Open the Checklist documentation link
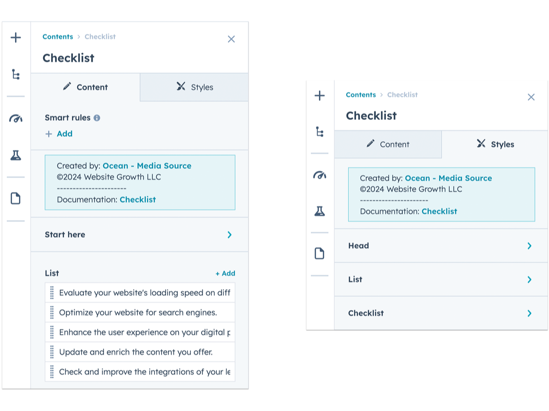549x411 pixels. [138, 200]
